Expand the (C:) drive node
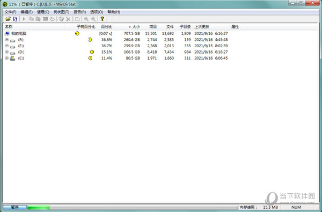The height and width of the screenshot is (212, 322). pos(7,58)
